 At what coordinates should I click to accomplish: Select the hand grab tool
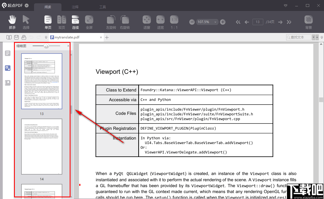click(12, 22)
